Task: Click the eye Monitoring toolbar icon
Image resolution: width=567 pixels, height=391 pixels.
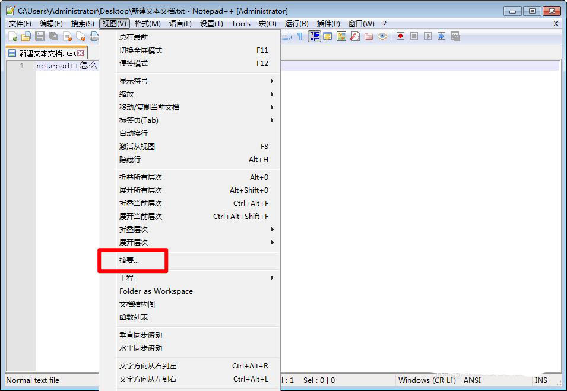Action: (x=381, y=36)
